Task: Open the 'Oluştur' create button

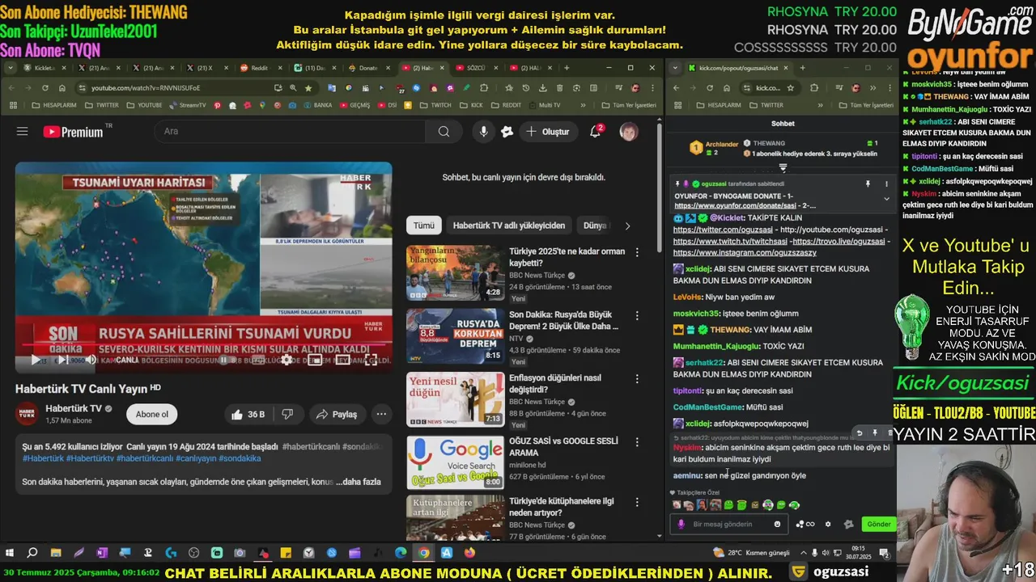Action: [548, 131]
